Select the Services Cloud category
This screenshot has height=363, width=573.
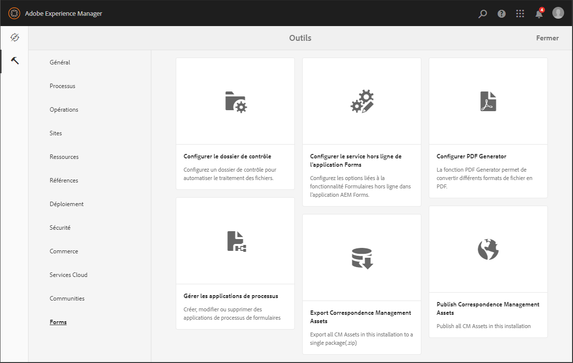coord(69,275)
